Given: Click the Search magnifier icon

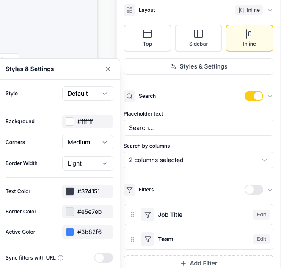Looking at the screenshot, I should [129, 96].
